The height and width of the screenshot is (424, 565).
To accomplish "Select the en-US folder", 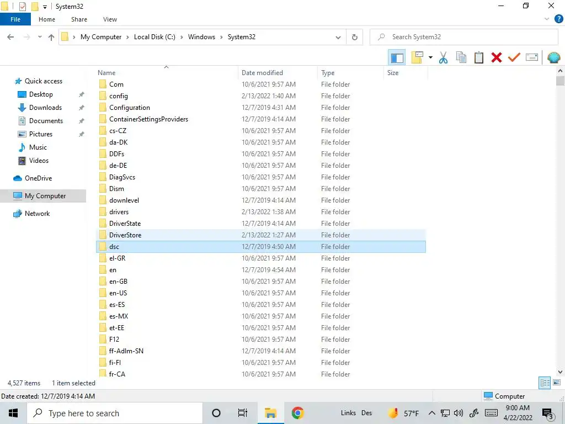I will pyautogui.click(x=118, y=293).
